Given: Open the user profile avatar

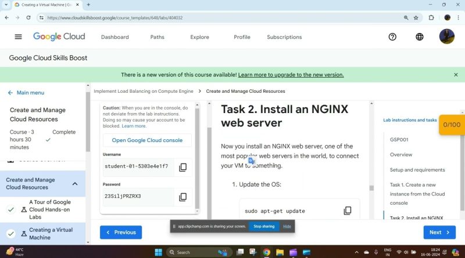Looking at the screenshot, I should [x=446, y=37].
